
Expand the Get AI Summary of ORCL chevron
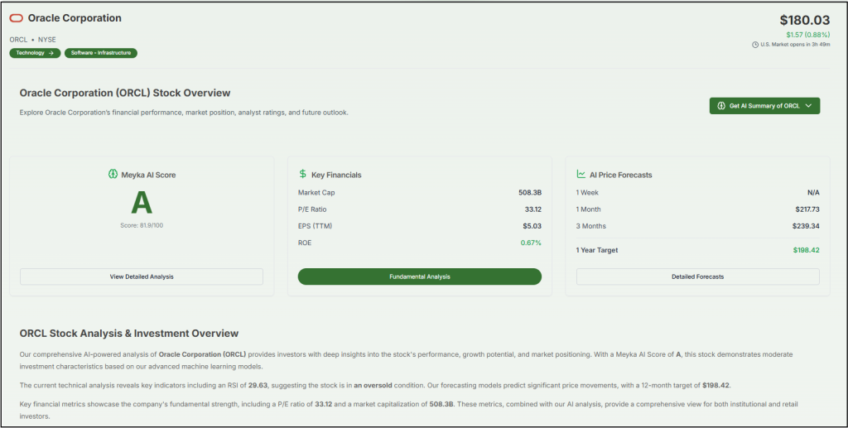click(808, 106)
